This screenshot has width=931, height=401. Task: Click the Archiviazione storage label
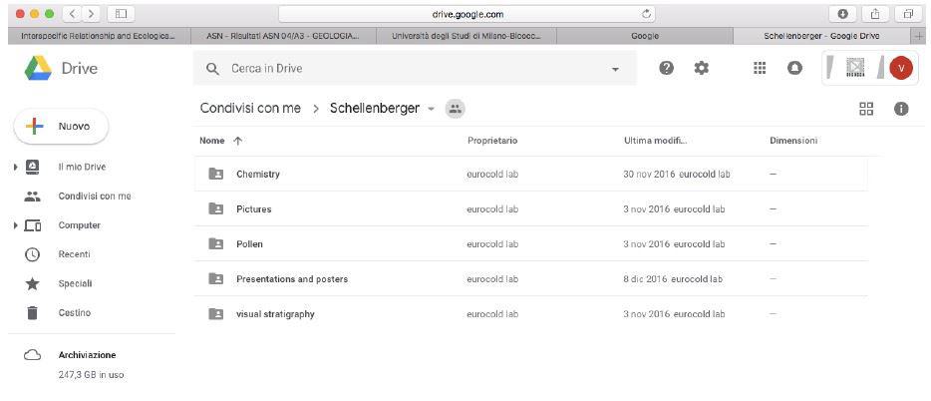(x=88, y=355)
